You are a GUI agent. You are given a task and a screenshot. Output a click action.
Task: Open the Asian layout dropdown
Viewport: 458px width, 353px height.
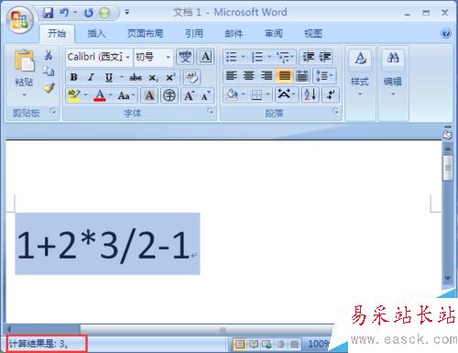(x=286, y=94)
